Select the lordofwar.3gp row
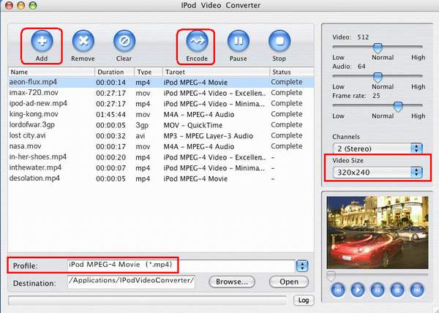This screenshot has height=313, width=439. pyautogui.click(x=161, y=125)
